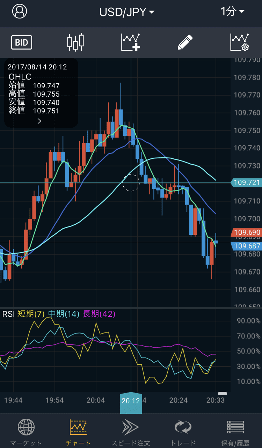Viewport: 262px width, 448px height.
Task: Click the 19:54 time axis label
Action: (x=54, y=400)
